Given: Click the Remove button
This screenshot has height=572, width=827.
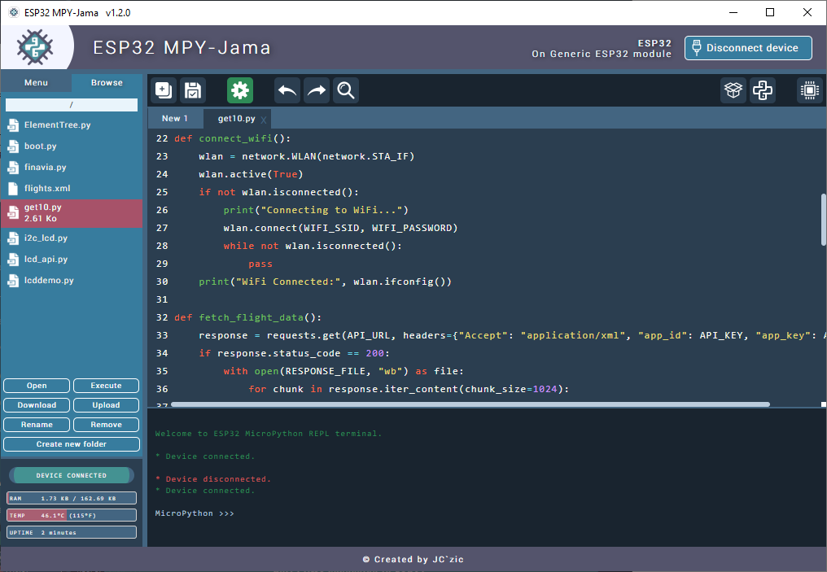Looking at the screenshot, I should click(x=106, y=425).
